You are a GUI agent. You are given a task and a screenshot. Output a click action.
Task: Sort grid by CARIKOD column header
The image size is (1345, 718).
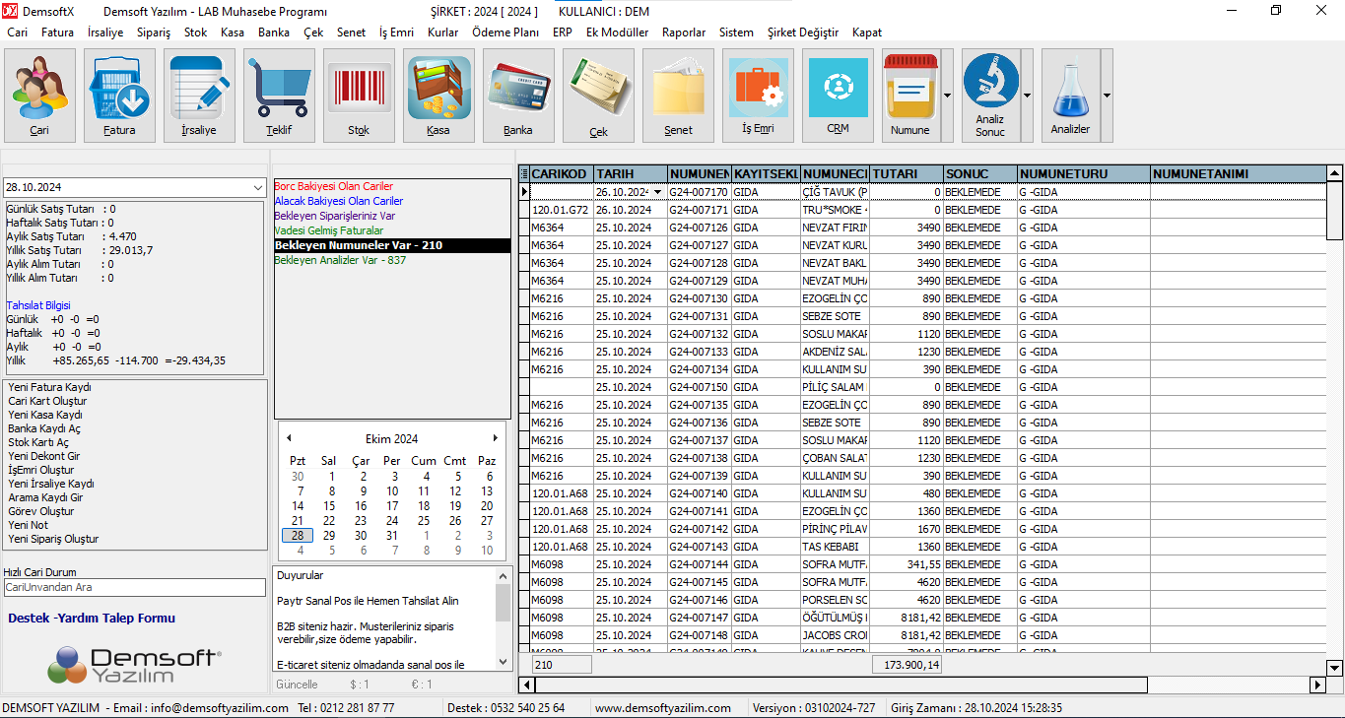tap(562, 174)
